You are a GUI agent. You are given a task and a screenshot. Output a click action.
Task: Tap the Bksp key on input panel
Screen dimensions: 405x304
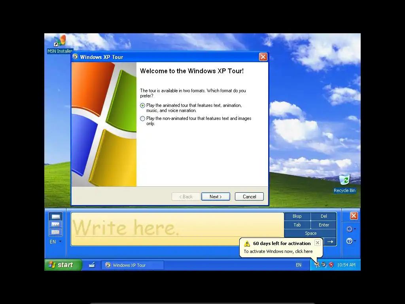coord(297,216)
